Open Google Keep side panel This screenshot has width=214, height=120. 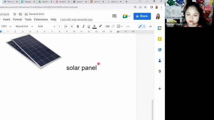point(160,39)
